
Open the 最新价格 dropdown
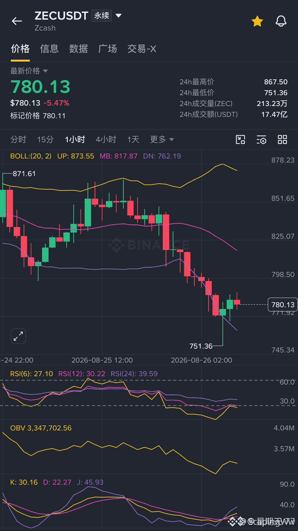tap(29, 71)
